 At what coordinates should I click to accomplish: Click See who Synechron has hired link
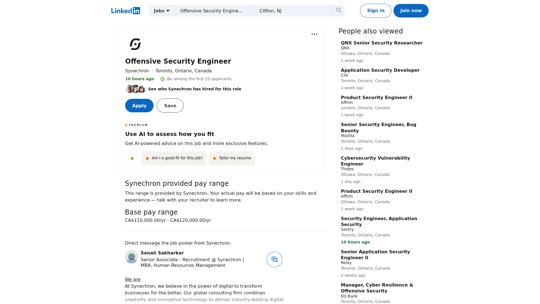pyautogui.click(x=195, y=89)
